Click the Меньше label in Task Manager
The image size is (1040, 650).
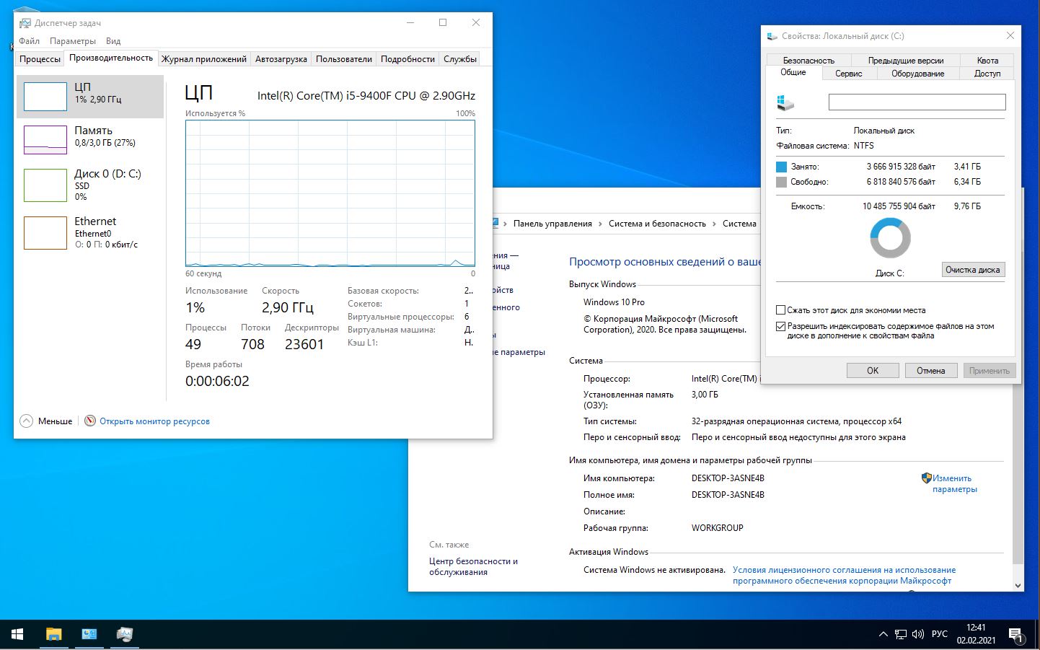(56, 421)
